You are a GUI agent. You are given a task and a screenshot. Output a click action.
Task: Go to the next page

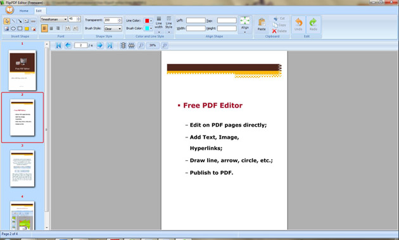100,46
